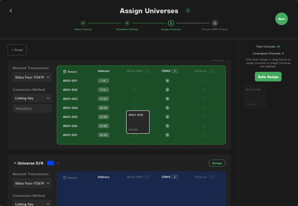Image resolution: width=298 pixels, height=206 pixels.
Task: Go to the Assign Universes step
Action: tap(171, 23)
